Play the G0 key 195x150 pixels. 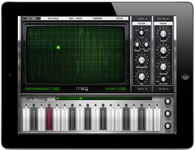coord(80,120)
